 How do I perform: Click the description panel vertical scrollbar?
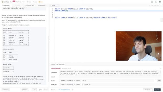48,59
